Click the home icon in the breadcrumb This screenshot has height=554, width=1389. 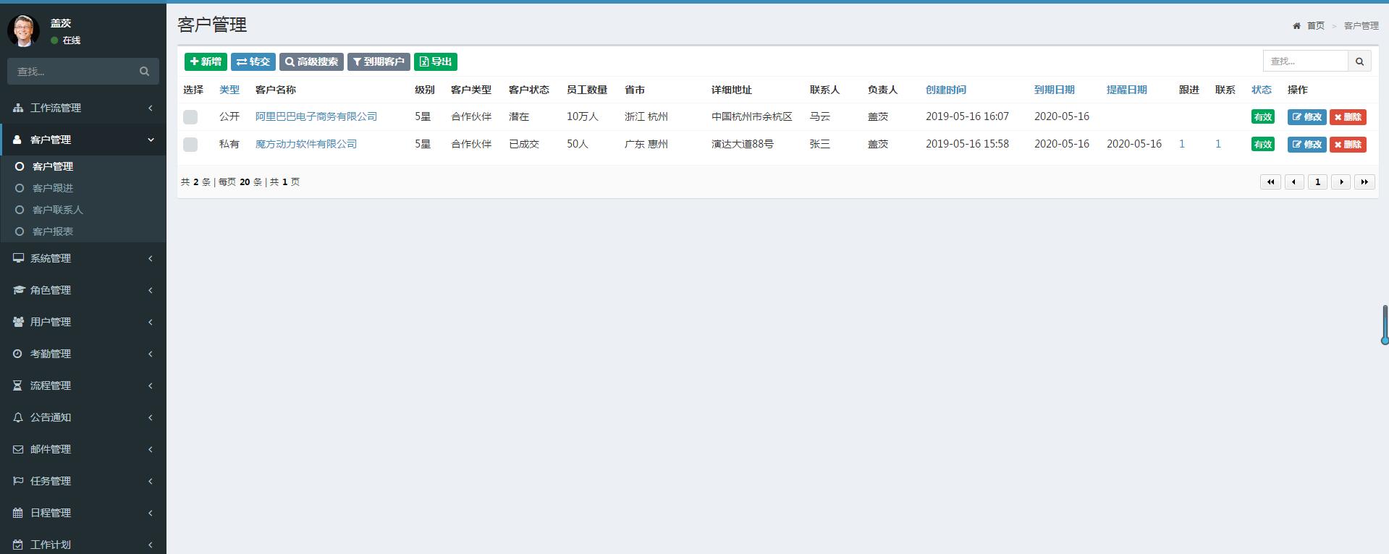[x=1296, y=26]
